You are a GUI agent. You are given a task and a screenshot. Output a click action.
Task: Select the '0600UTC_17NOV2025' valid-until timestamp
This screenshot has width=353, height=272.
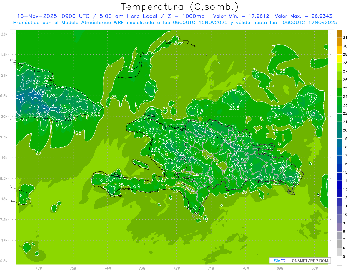[x=310, y=23]
